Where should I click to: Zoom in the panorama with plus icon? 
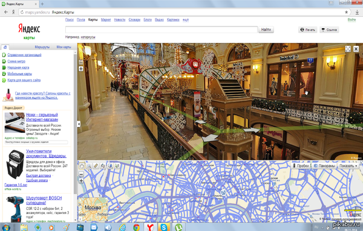81,69
